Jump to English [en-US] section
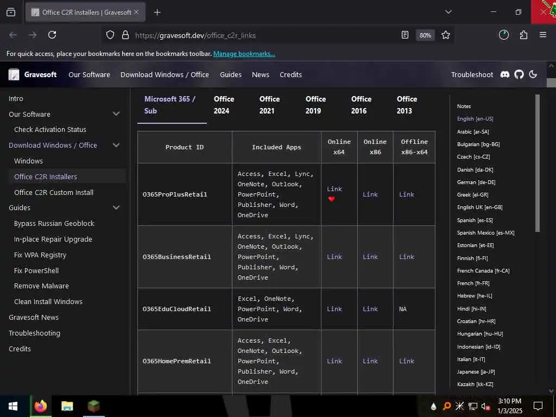This screenshot has height=417, width=556. tap(475, 119)
